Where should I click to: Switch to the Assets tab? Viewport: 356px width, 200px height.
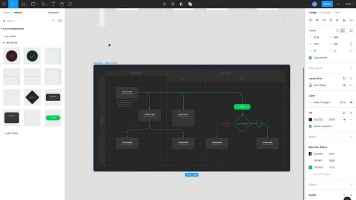click(x=18, y=13)
